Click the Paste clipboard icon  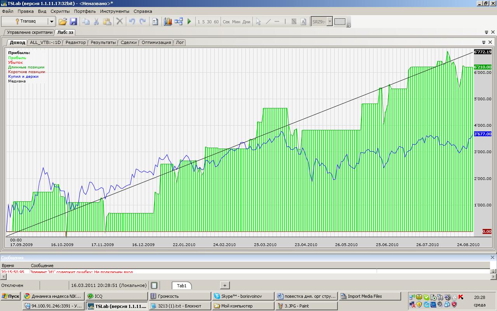[107, 22]
